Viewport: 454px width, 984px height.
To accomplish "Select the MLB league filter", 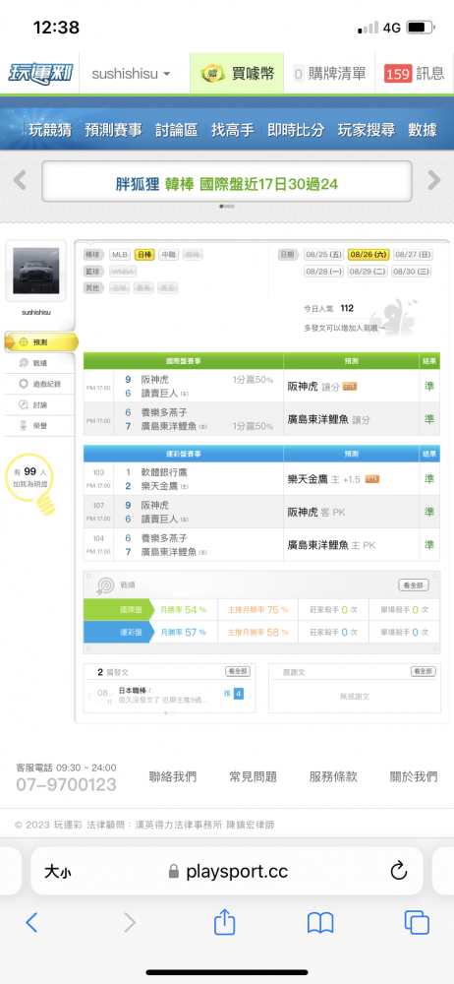I will (121, 255).
